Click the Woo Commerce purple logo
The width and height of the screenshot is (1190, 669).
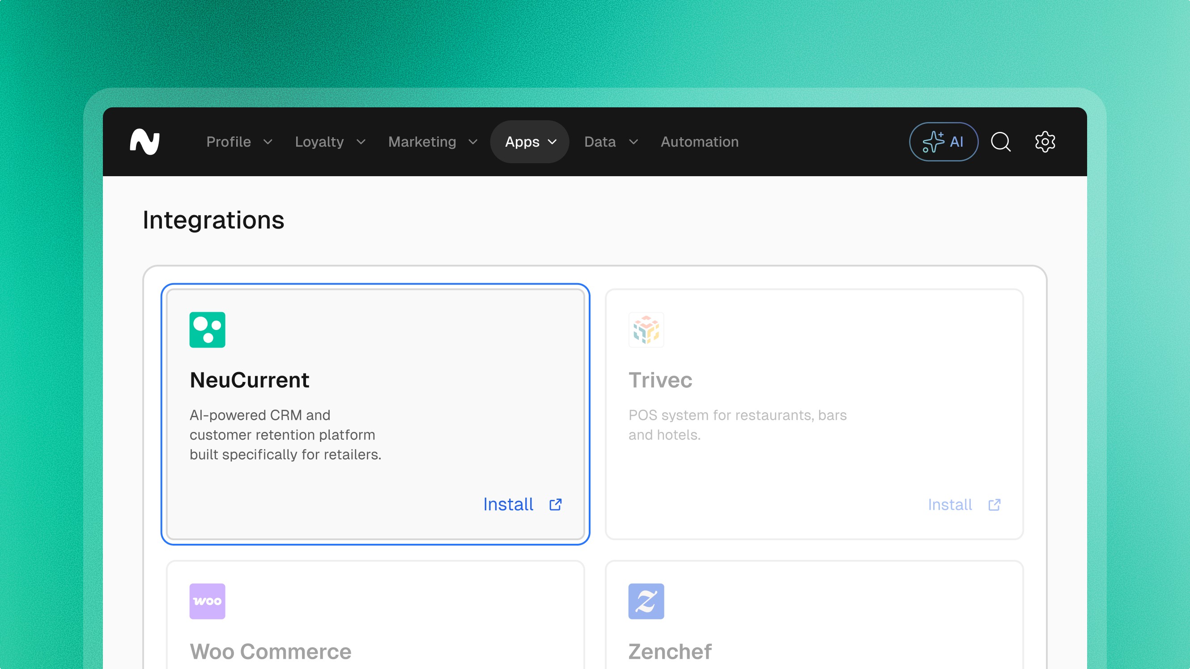point(207,601)
